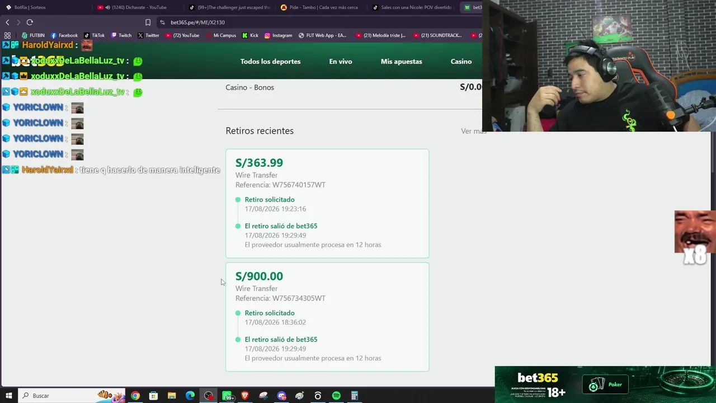Select the S/363.99 withdrawal amount
The height and width of the screenshot is (403, 716).
[x=259, y=163]
